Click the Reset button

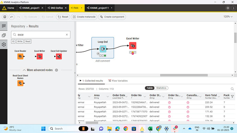pyautogui.click(x=63, y=17)
